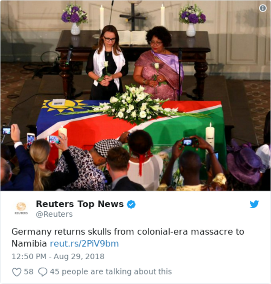Click the Twitter bird logo
This screenshot has height=284, width=271.
[x=254, y=204]
